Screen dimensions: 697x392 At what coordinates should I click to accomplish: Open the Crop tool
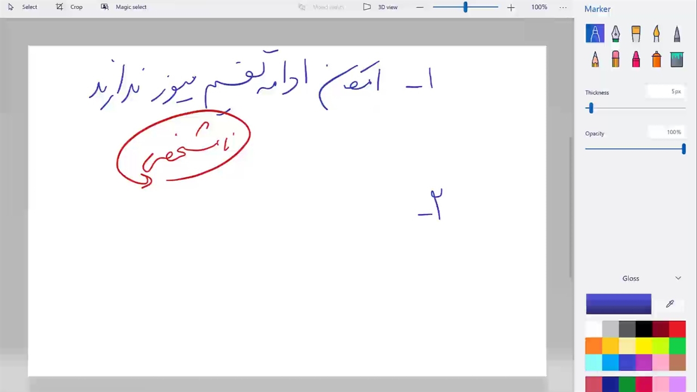pos(70,7)
